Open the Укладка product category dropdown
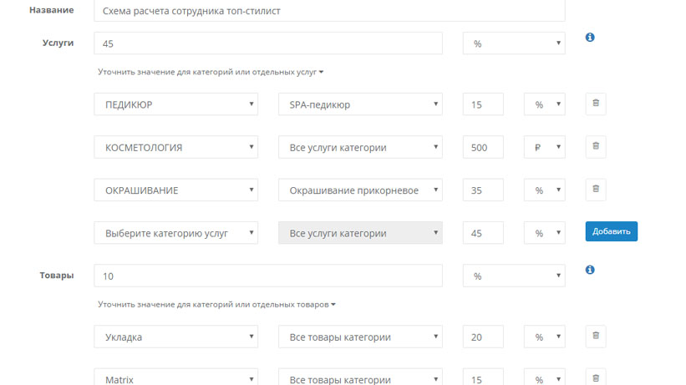The height and width of the screenshot is (385, 686). coord(175,337)
